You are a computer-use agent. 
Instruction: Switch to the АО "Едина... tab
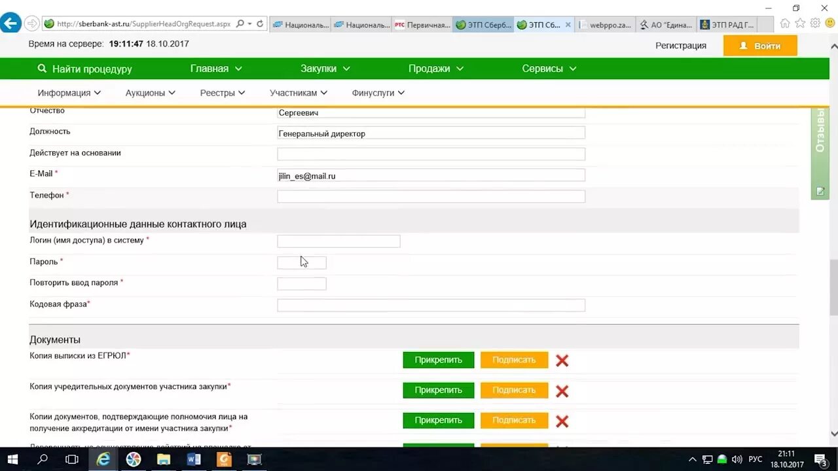(x=666, y=25)
